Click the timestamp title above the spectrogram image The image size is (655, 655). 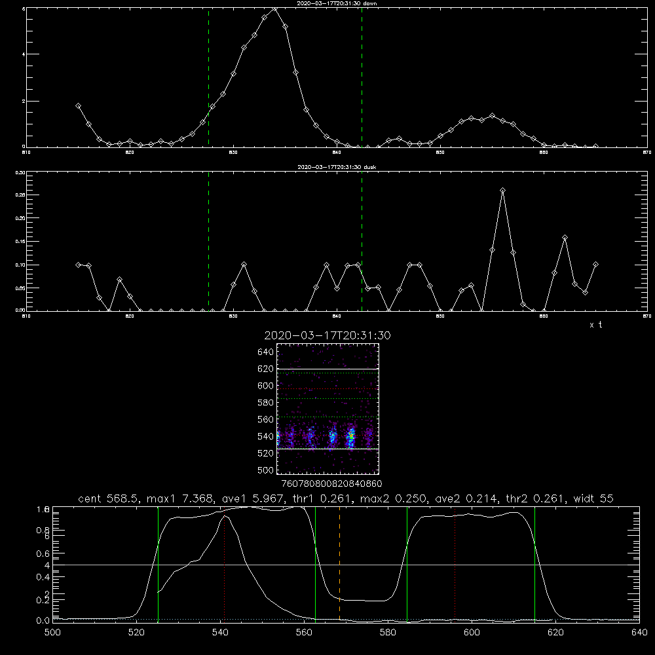coord(327,335)
